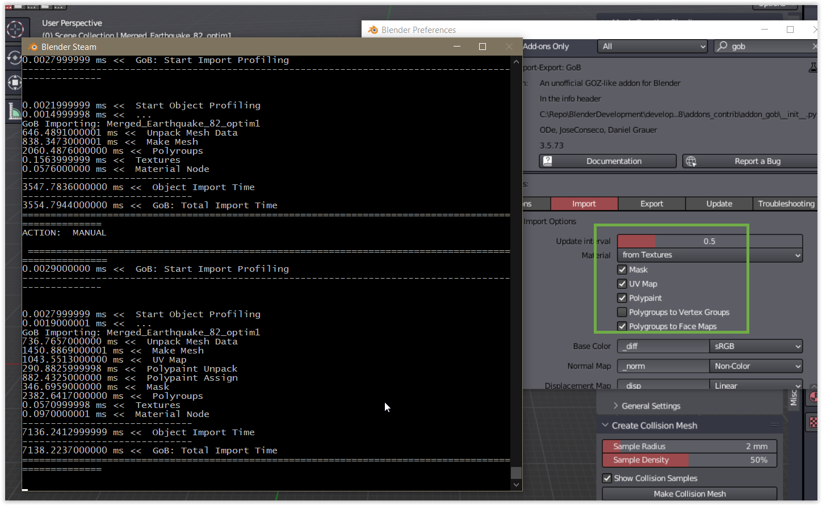Image resolution: width=822 pixels, height=505 pixels.
Task: Switch to the Export tab
Action: click(x=652, y=204)
